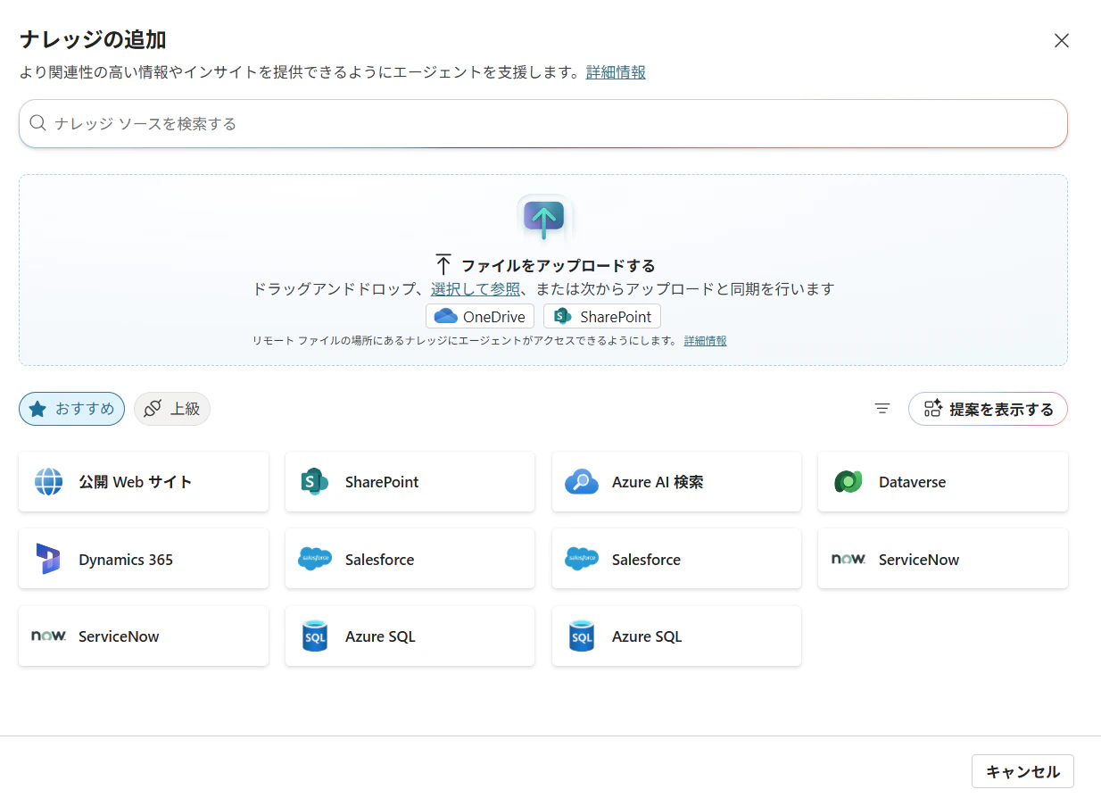Pick the Azure AI 検索 card
This screenshot has height=798, width=1101.
[x=676, y=482]
